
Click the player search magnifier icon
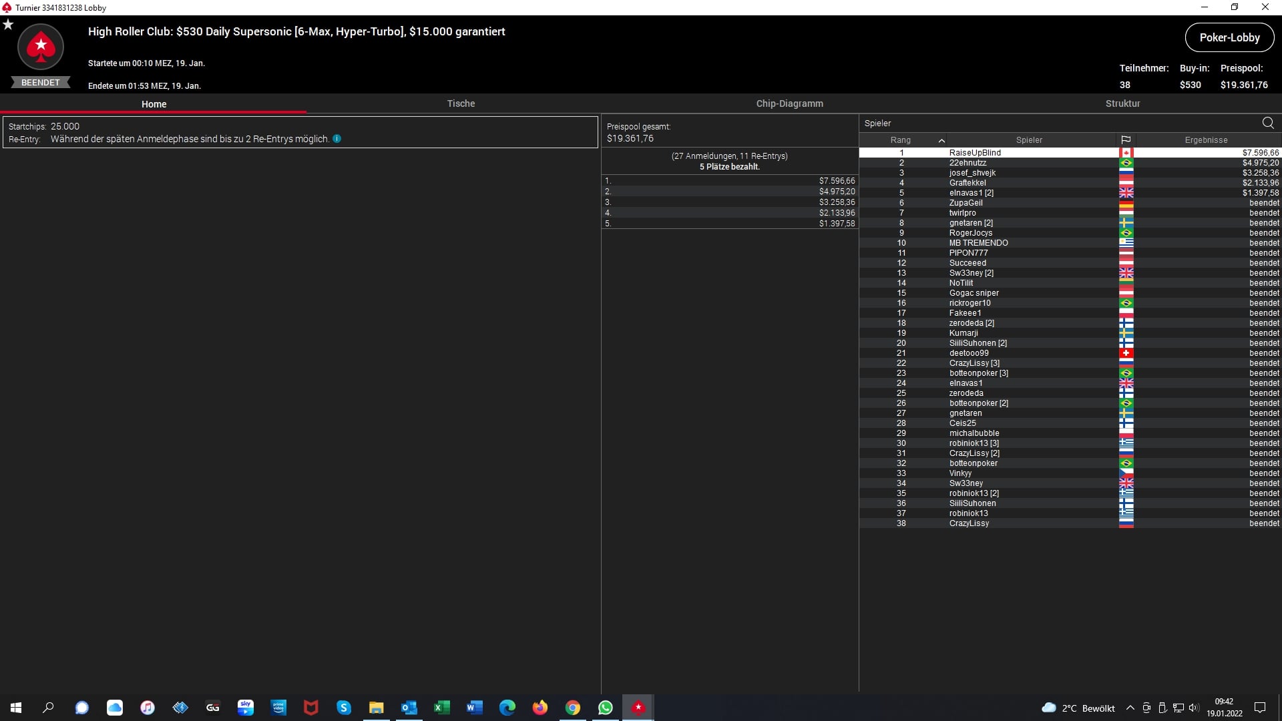1268,123
